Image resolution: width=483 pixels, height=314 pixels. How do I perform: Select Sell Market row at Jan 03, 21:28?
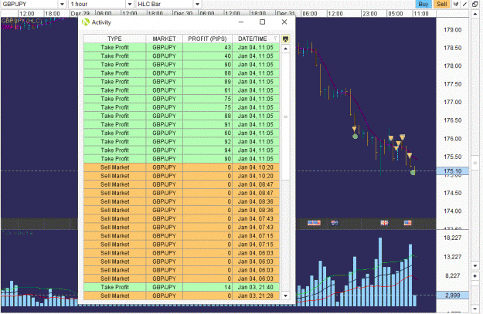tap(182, 295)
